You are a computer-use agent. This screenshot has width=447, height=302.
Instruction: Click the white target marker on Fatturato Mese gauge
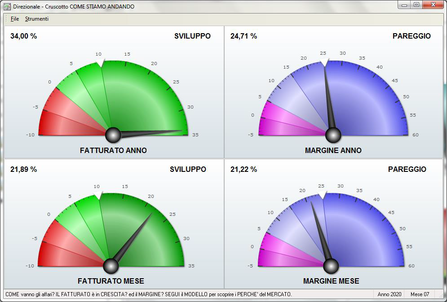pos(98,195)
